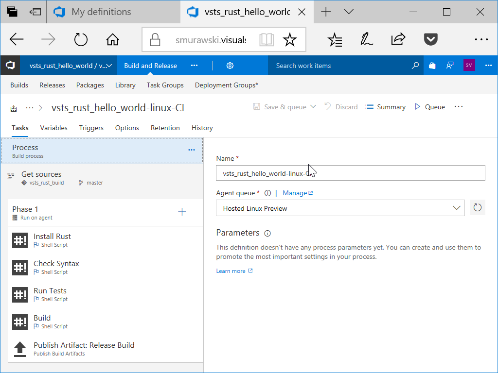
Task: Open the Hosted Linux Preview dropdown
Action: pyautogui.click(x=340, y=208)
